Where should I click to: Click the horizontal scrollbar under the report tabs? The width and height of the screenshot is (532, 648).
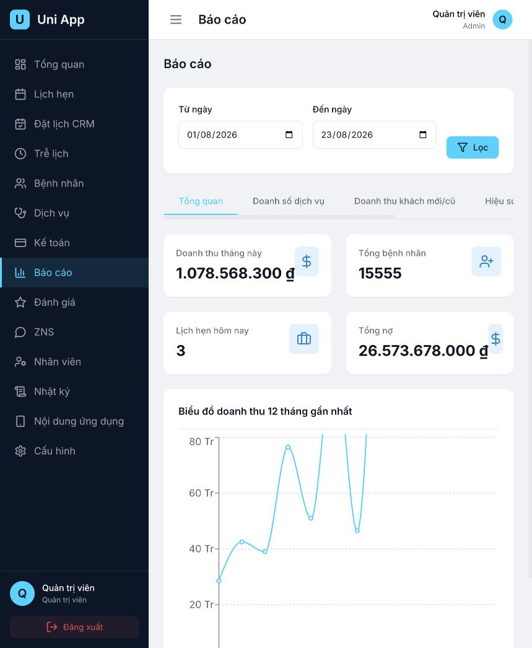(x=279, y=217)
